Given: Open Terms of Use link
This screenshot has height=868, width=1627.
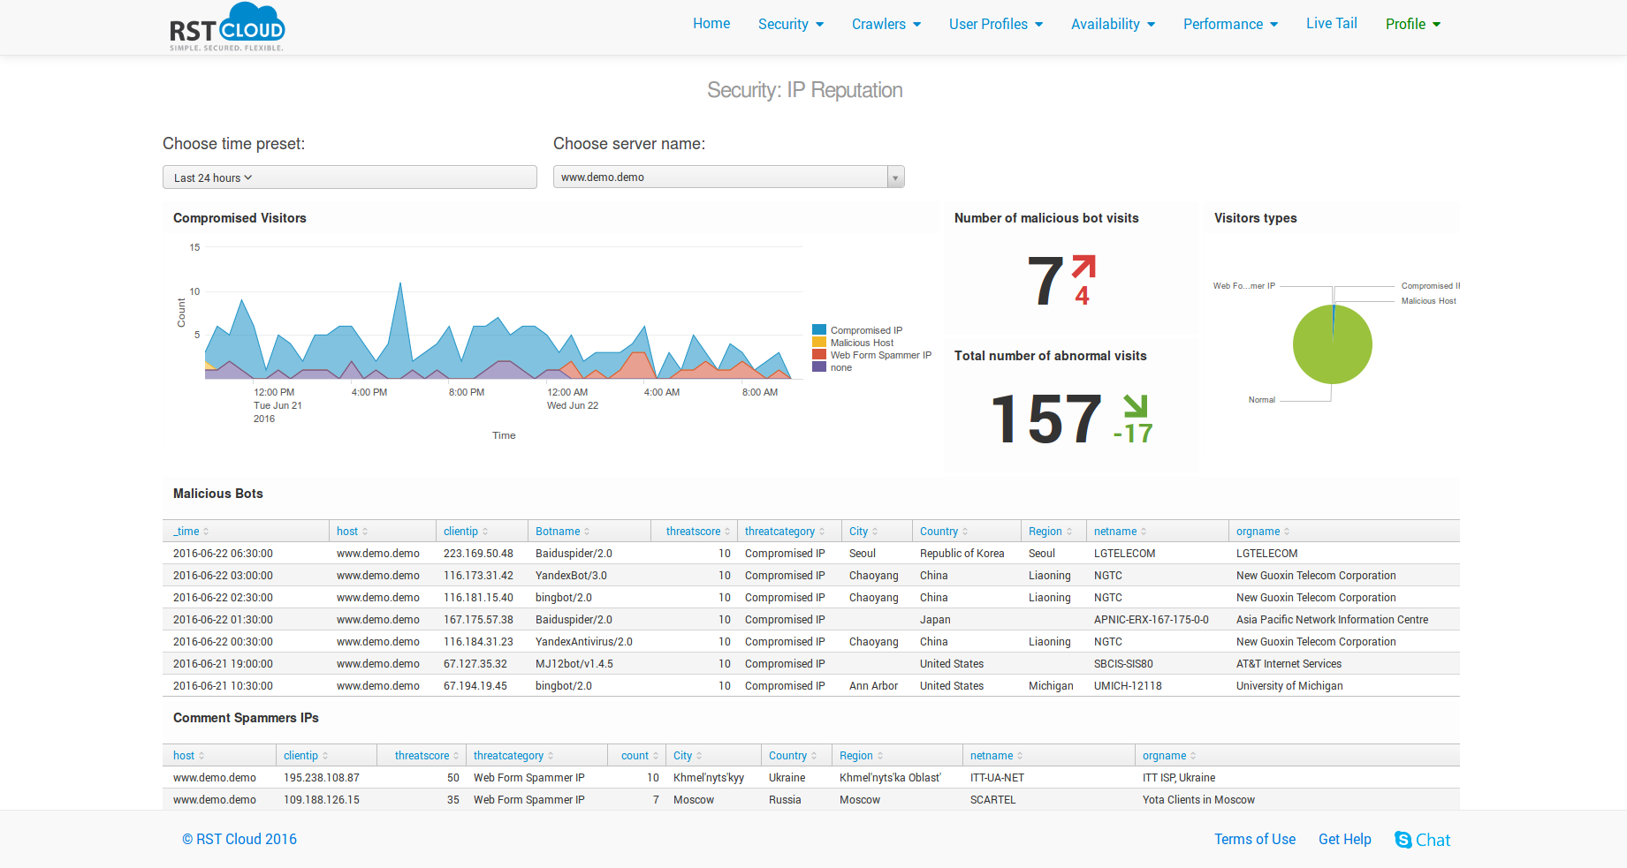Looking at the screenshot, I should coord(1255,840).
